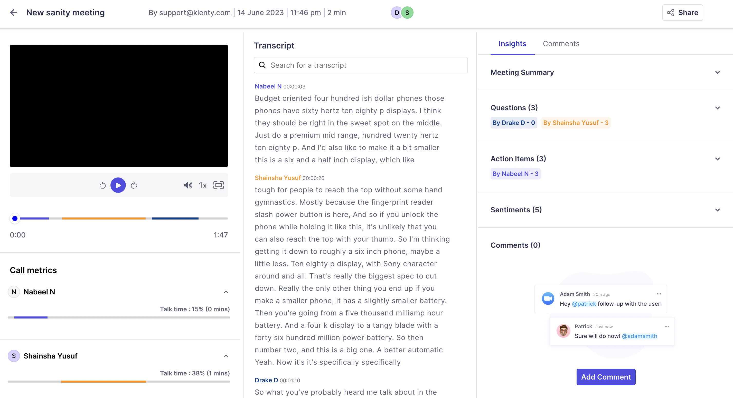Filter action items By Nabeel N

pyautogui.click(x=515, y=174)
